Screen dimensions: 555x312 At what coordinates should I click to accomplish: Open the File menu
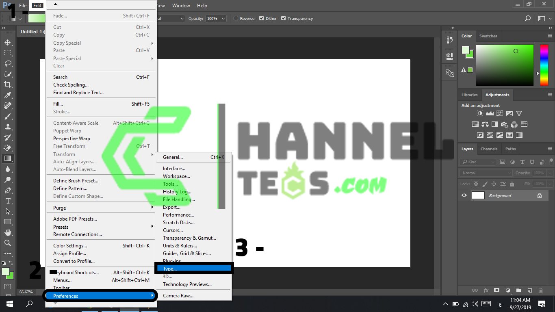tap(23, 6)
